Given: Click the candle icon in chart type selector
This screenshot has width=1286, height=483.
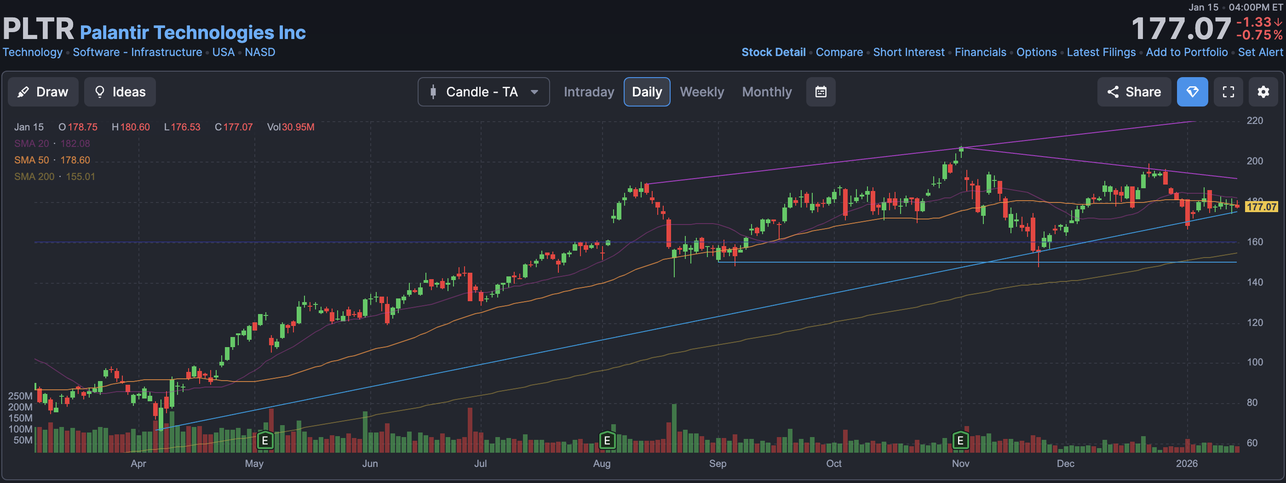Looking at the screenshot, I should pos(433,92).
